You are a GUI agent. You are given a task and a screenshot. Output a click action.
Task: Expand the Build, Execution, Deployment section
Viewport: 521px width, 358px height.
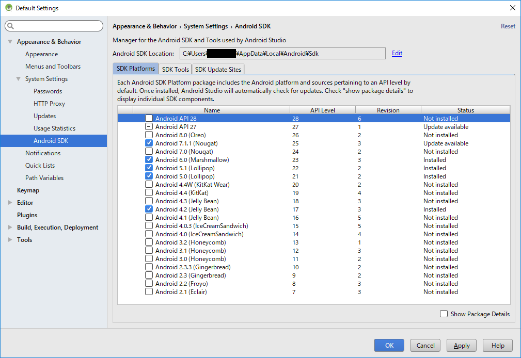coord(10,227)
